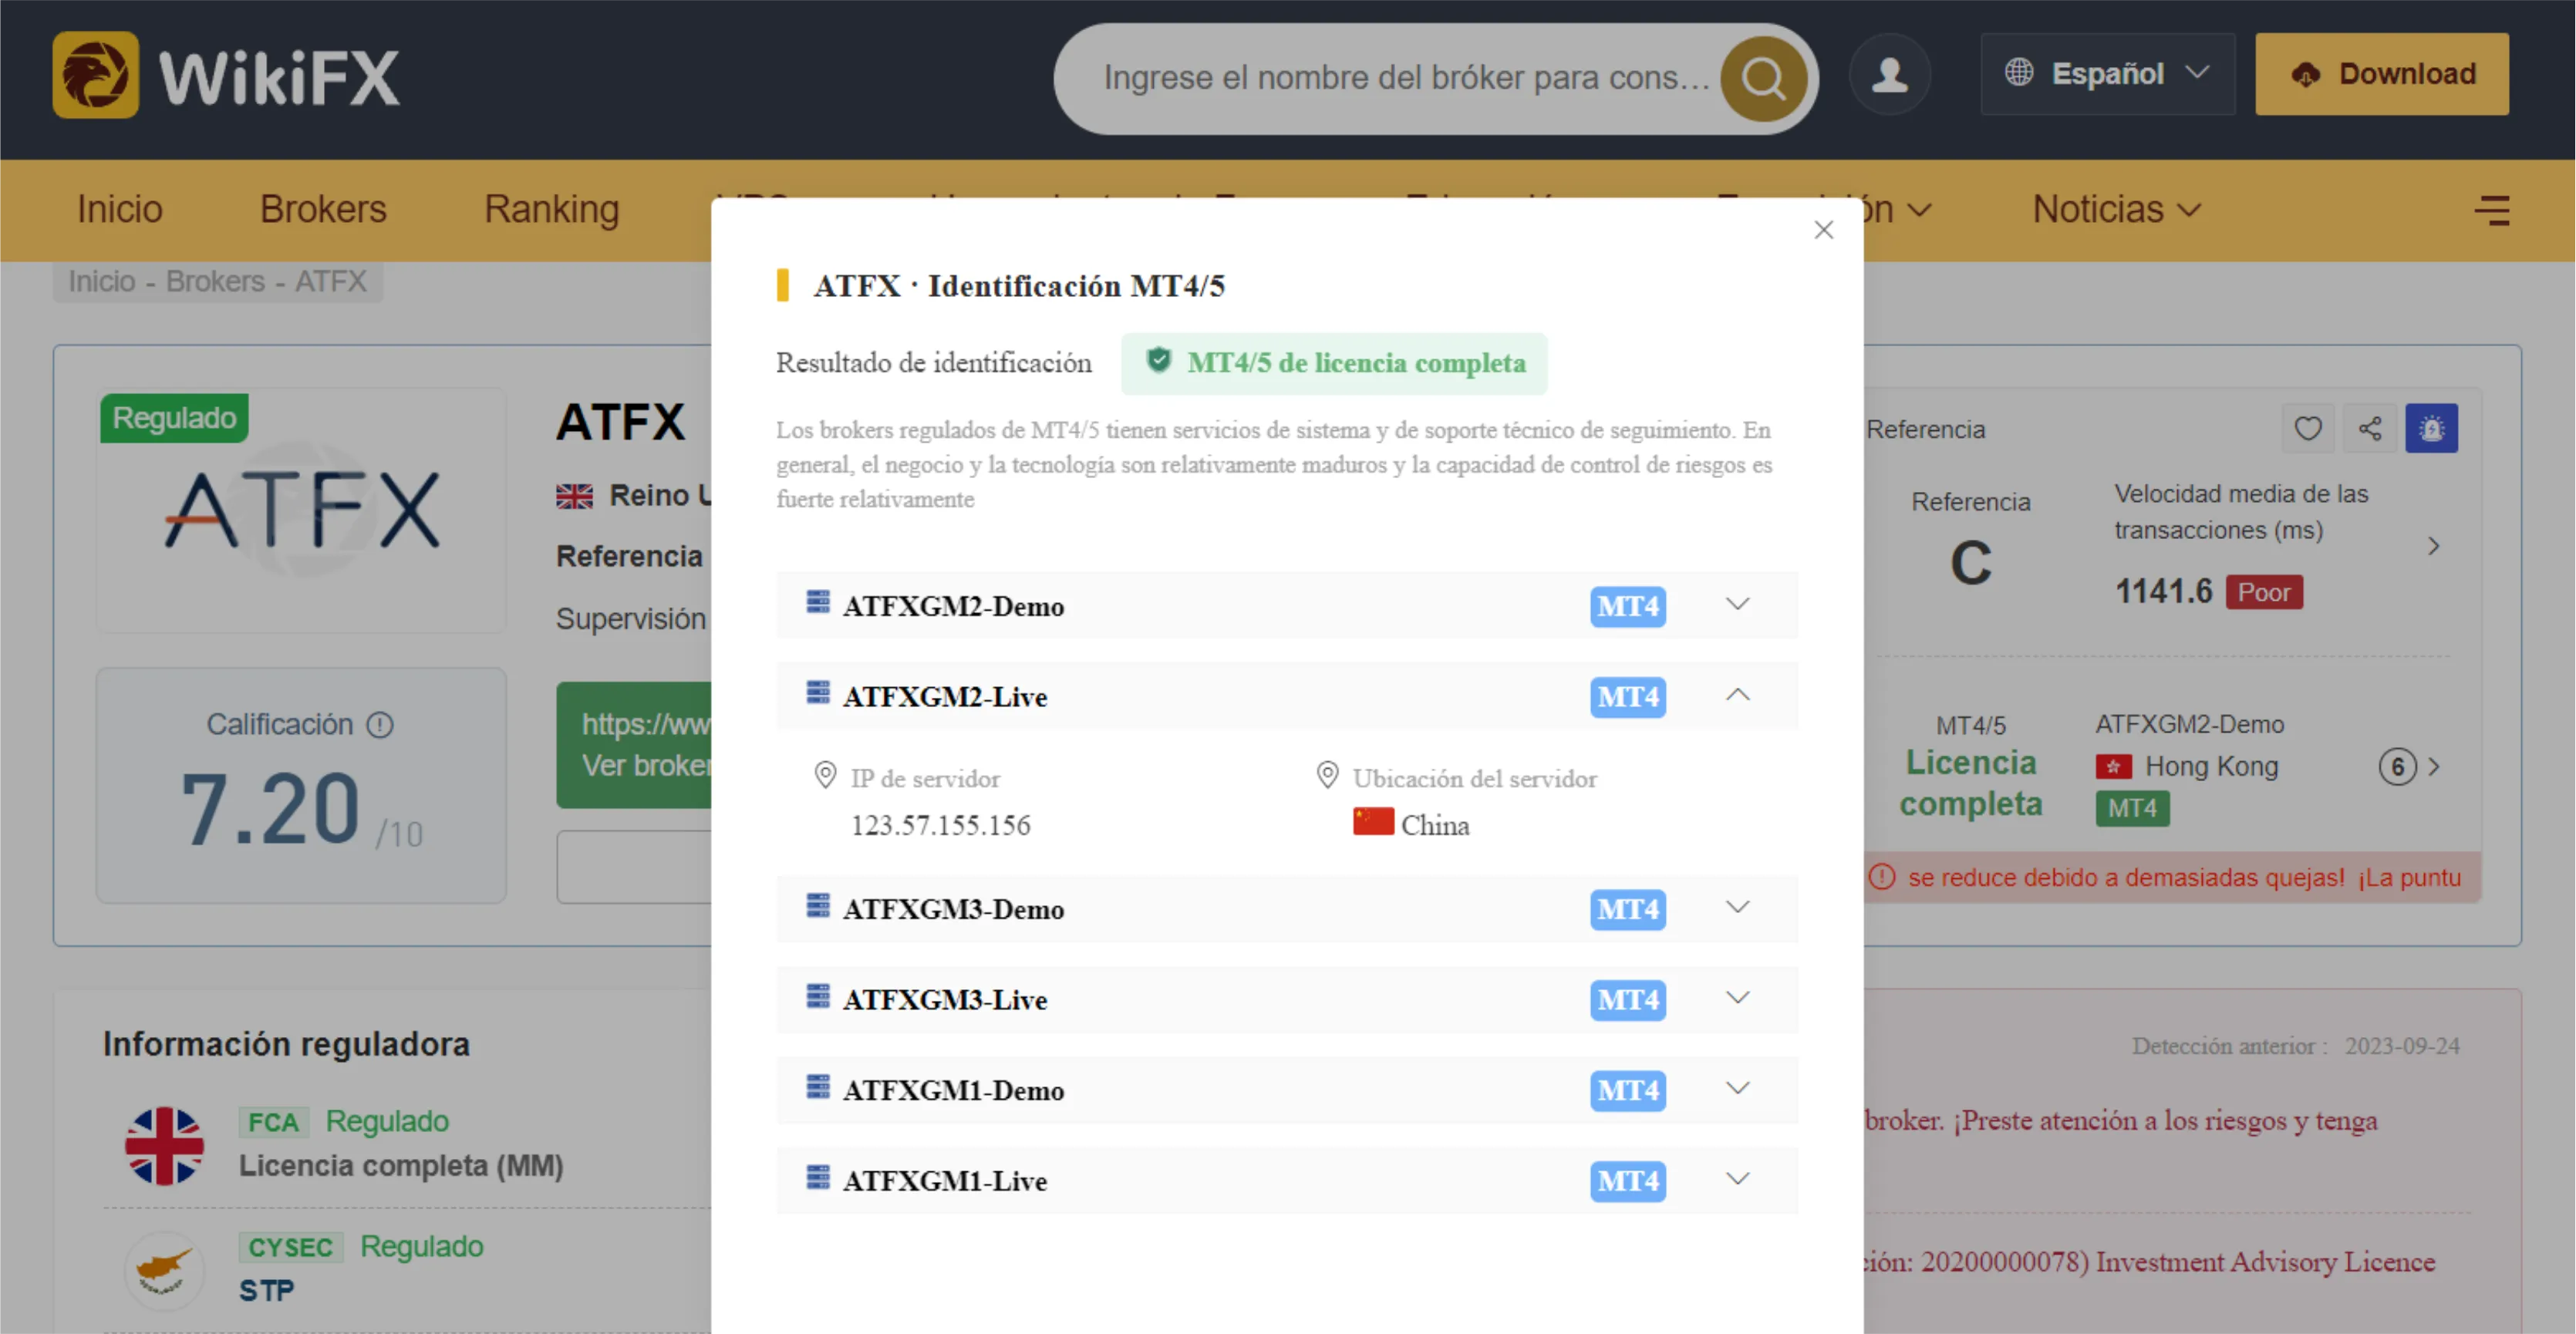Click the server IP 123.57.155.156
The image size is (2576, 1334).
pyautogui.click(x=940, y=825)
